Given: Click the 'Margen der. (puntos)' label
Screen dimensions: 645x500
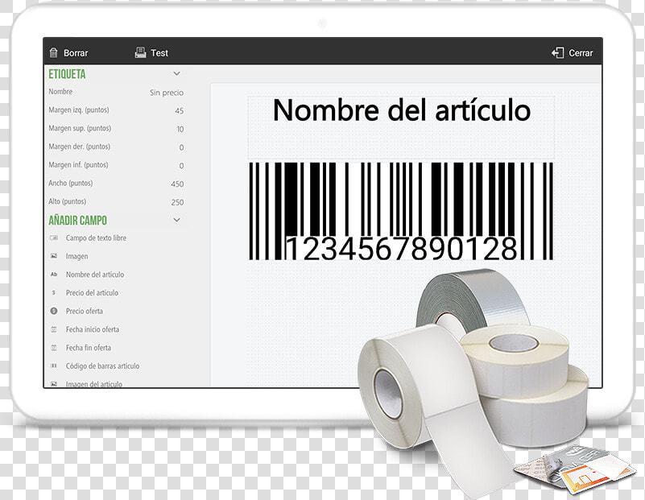Looking at the screenshot, I should [80, 147].
